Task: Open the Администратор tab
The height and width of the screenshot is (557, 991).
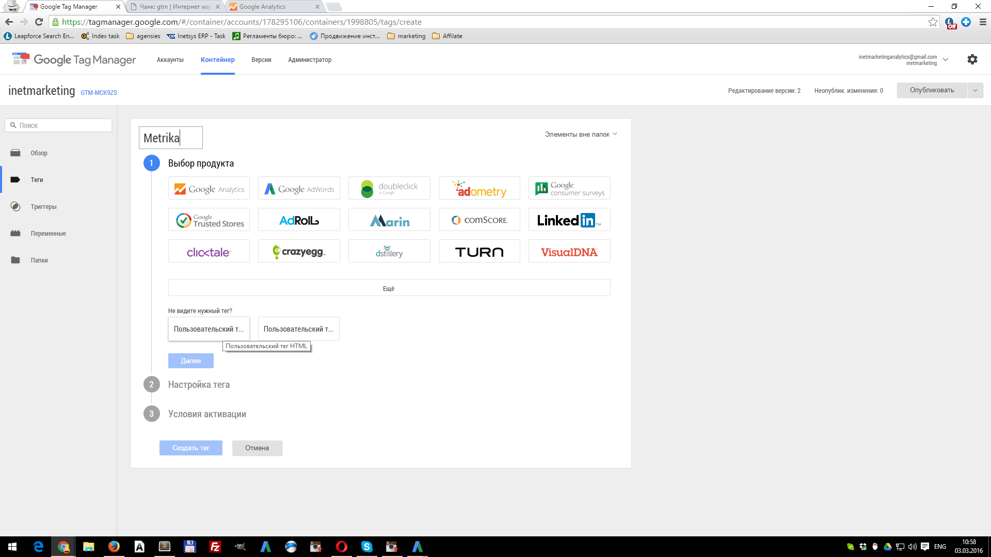Action: 310,60
